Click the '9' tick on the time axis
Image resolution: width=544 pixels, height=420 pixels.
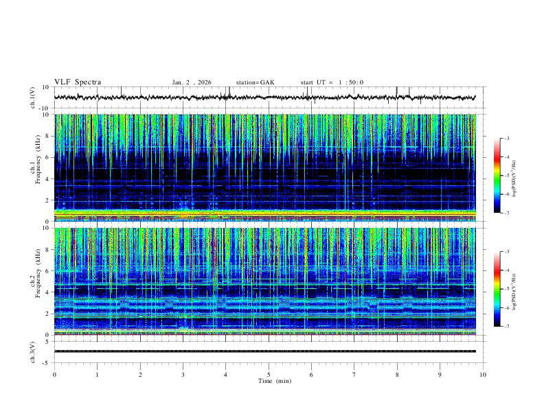pos(440,375)
